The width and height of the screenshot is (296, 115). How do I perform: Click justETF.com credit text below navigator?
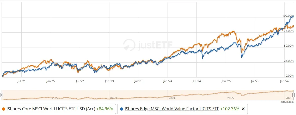[287, 102]
